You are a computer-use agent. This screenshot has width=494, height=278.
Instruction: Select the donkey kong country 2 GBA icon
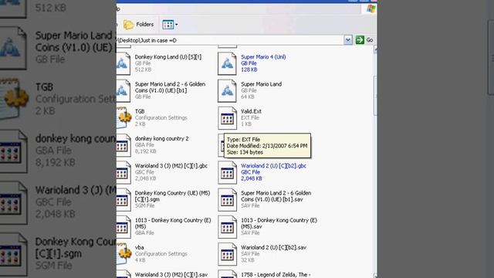[x=123, y=145]
